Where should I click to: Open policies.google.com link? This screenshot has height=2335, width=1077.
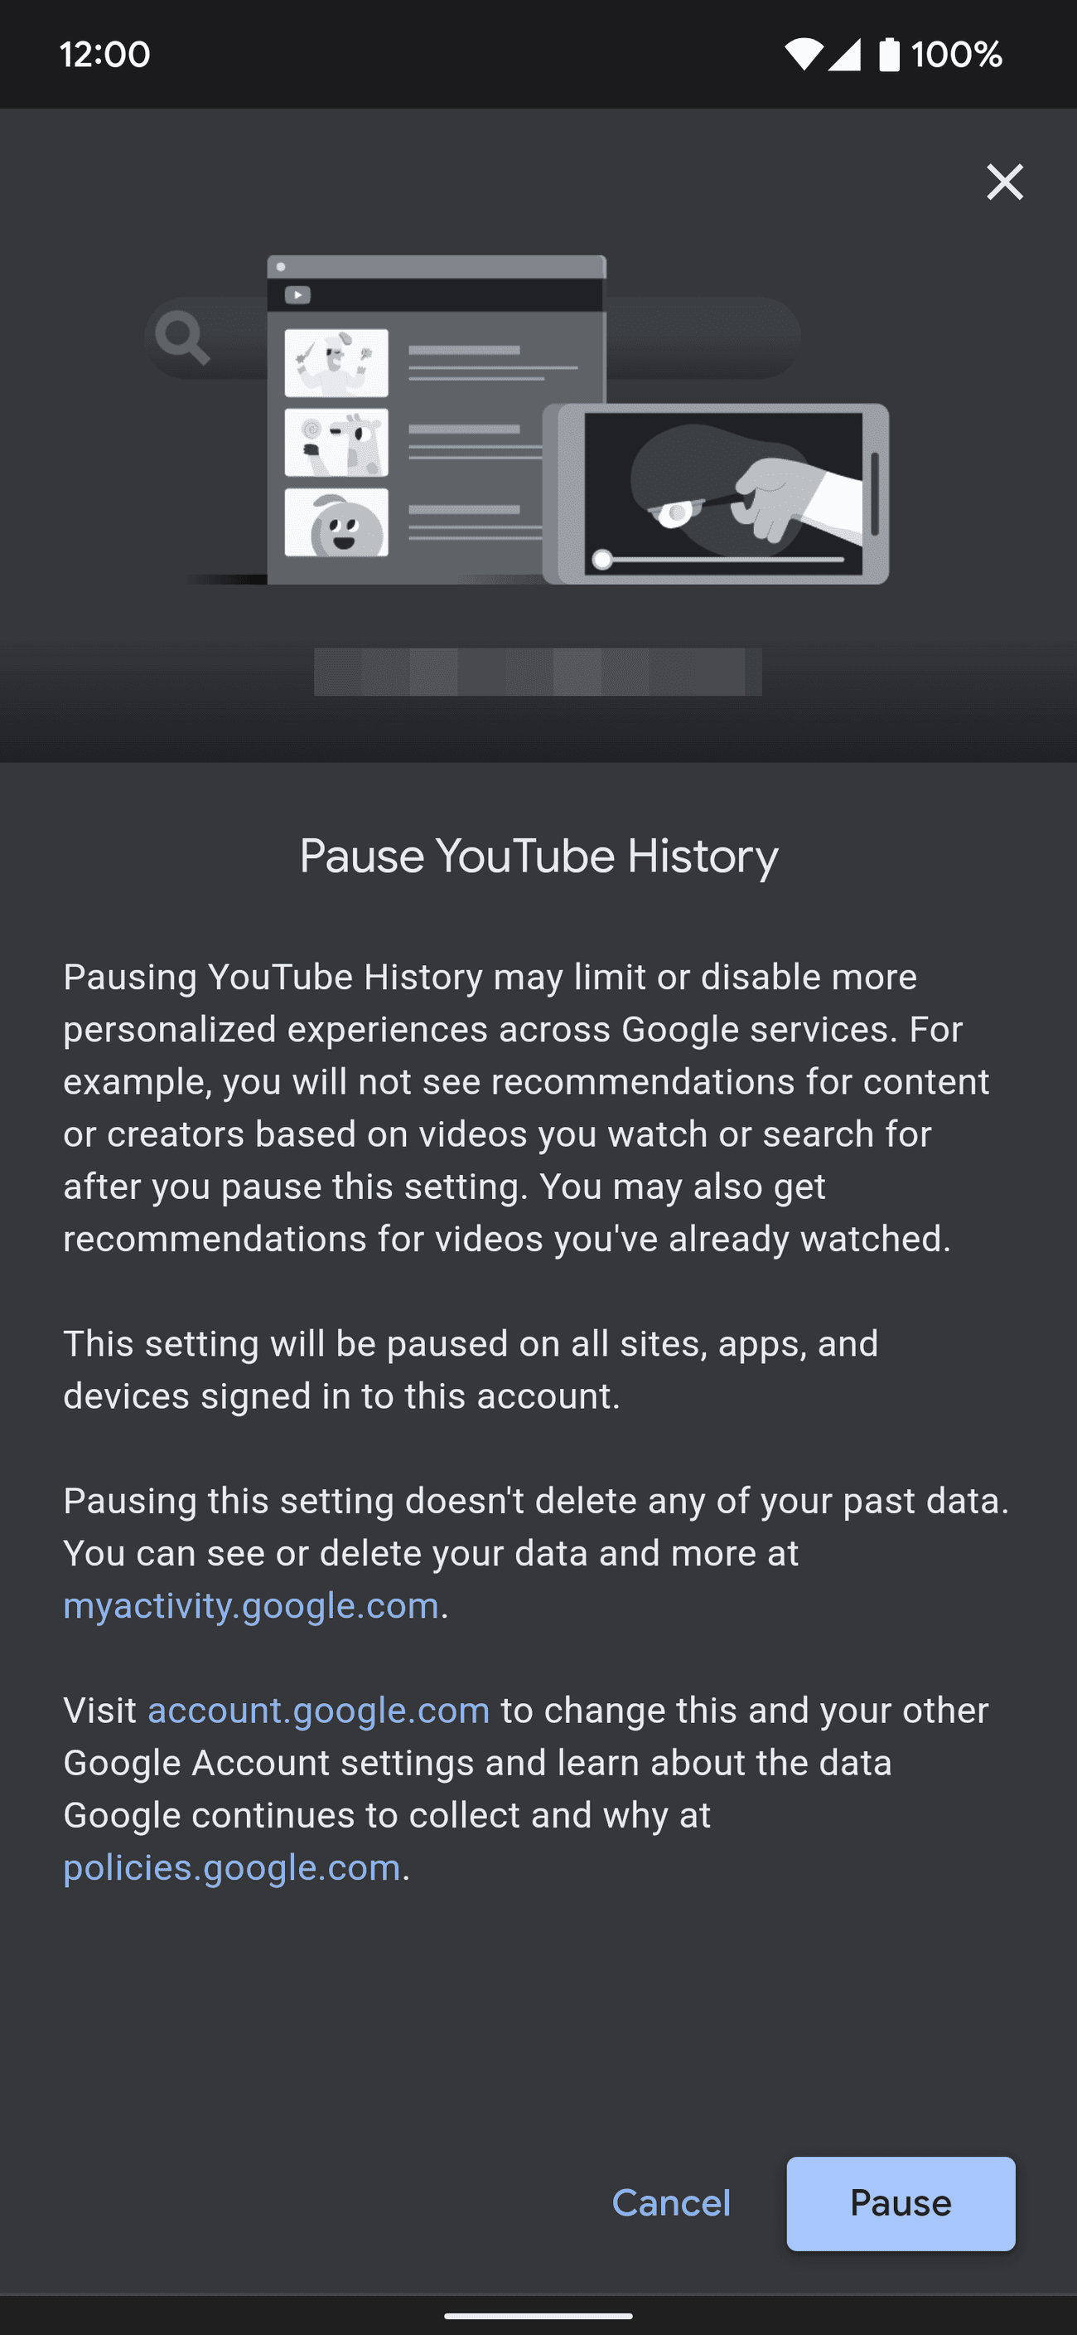click(232, 1867)
